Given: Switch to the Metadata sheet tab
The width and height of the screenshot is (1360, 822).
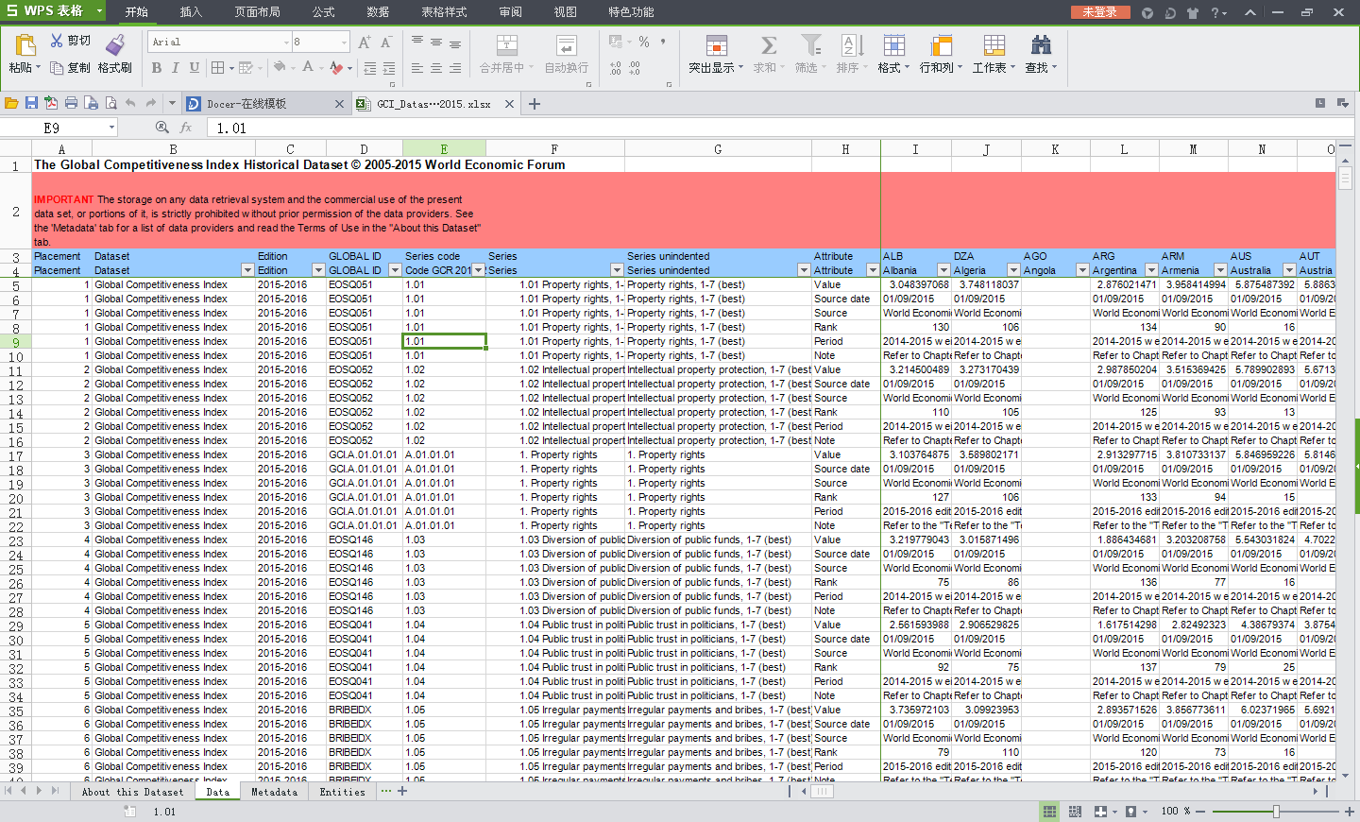Looking at the screenshot, I should [x=274, y=792].
